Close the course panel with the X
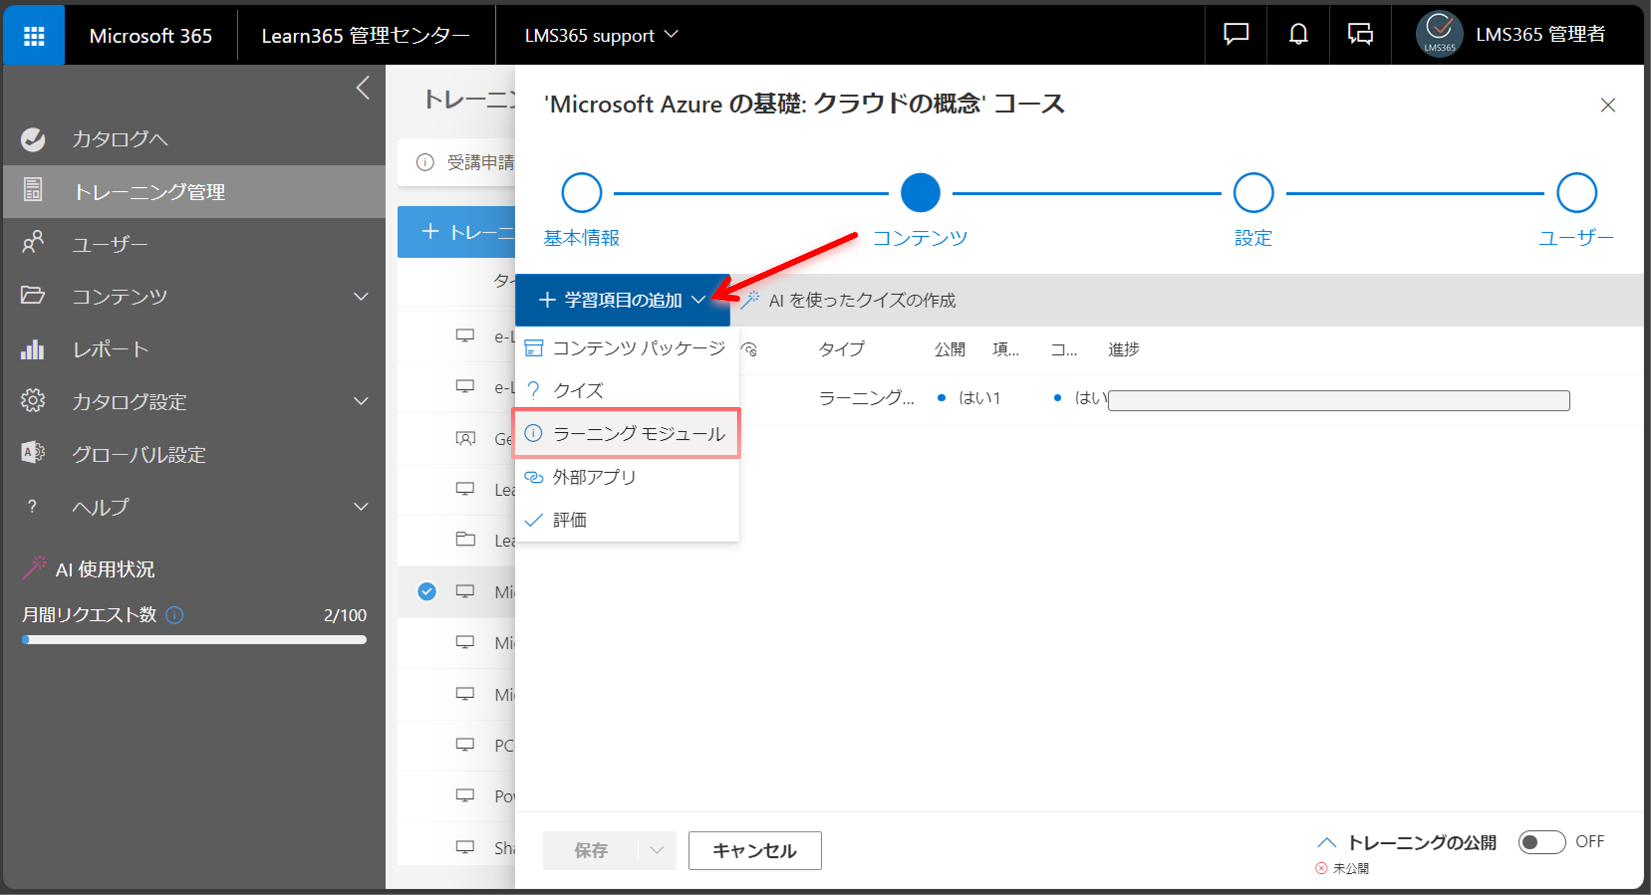Screen dimensions: 1651x895 pyautogui.click(x=1608, y=104)
